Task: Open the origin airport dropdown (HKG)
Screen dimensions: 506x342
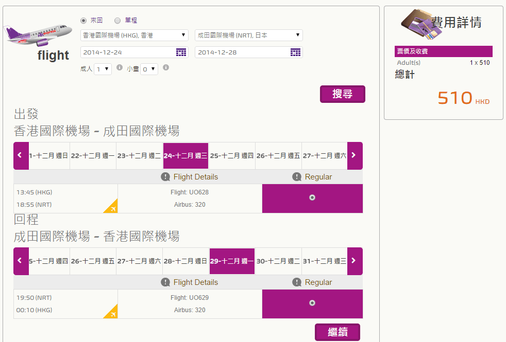Action: pyautogui.click(x=135, y=35)
